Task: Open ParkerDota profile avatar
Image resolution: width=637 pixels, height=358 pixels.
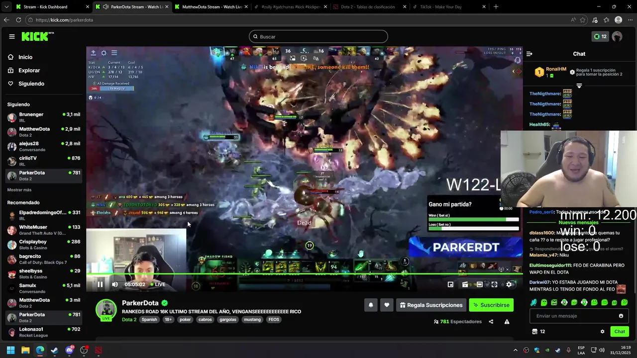Action: (x=106, y=310)
